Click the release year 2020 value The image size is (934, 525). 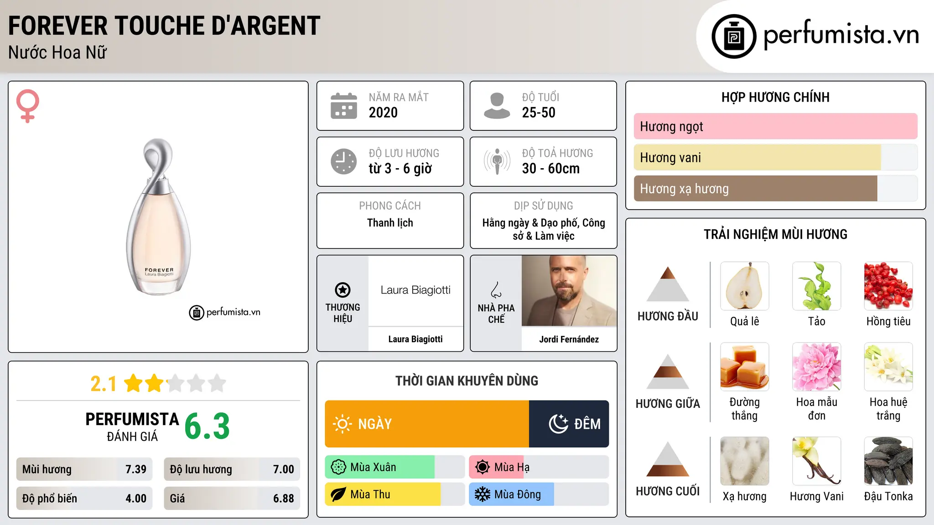click(x=383, y=113)
